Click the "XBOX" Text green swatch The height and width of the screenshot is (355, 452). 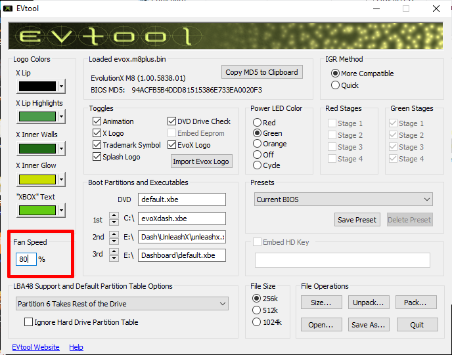pyautogui.click(x=37, y=210)
